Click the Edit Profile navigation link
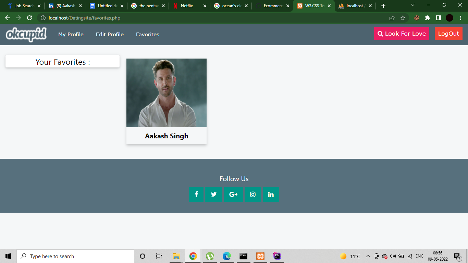Viewport: 468px width, 263px height. click(x=109, y=34)
